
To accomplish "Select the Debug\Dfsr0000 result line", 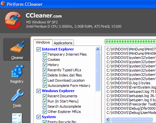I will coord(131,108).
